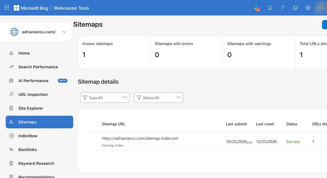
Task: Click the funnel icon in Type filter
Action: 85,98
